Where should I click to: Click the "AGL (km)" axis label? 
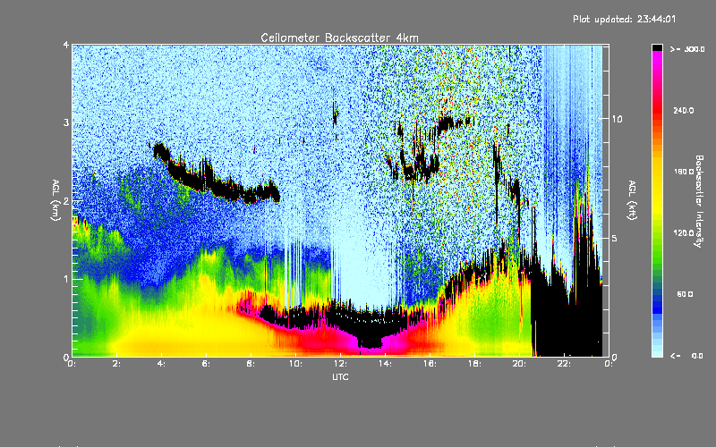(x=56, y=200)
